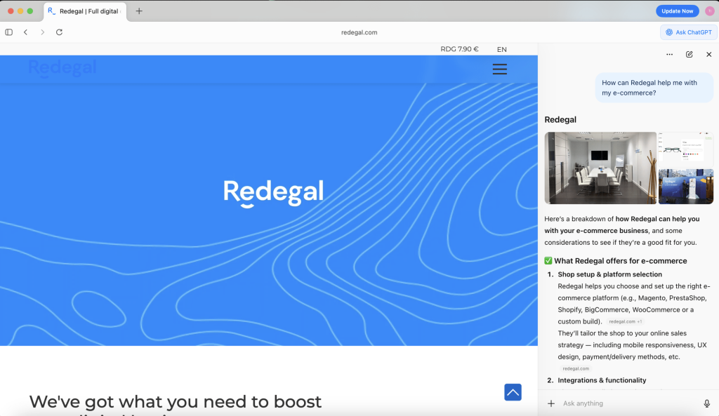719x416 pixels.
Task: Reload the redegal.com page
Action: (59, 32)
